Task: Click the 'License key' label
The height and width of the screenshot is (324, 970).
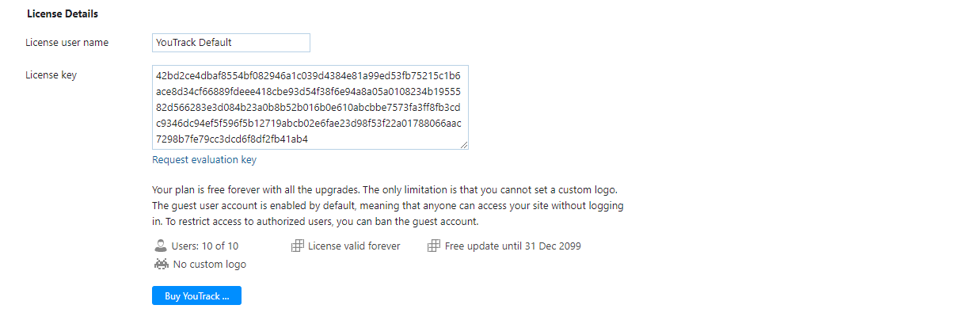Action: [51, 75]
